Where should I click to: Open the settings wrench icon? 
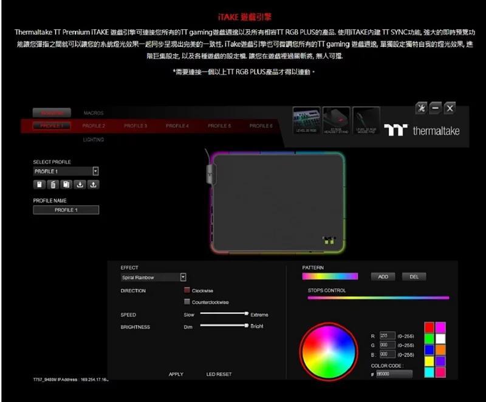[420, 108]
